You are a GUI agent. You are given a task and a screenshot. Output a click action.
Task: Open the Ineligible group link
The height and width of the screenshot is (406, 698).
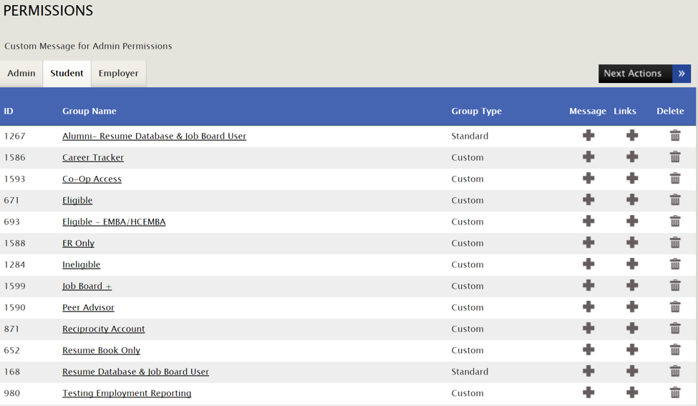click(82, 264)
